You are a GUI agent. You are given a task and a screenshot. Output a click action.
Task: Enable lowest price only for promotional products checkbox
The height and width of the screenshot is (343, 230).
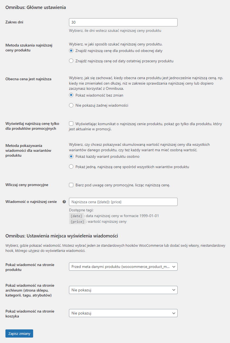71,123
